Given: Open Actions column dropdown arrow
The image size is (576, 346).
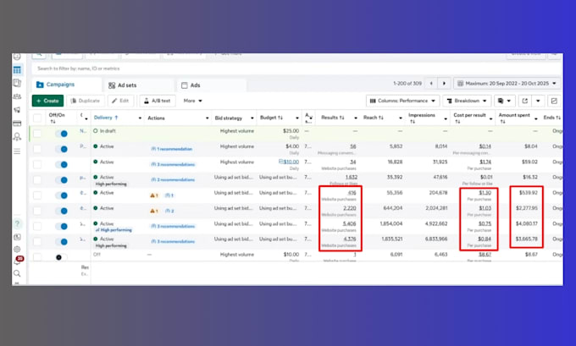Looking at the screenshot, I should tap(208, 118).
